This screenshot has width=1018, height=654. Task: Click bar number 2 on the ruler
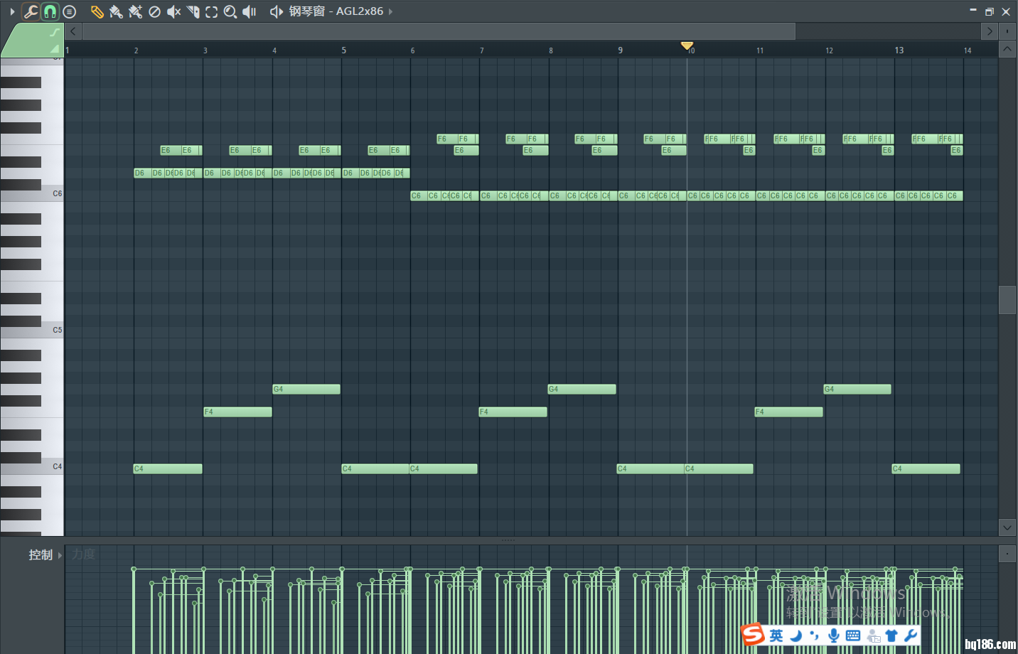pos(136,50)
